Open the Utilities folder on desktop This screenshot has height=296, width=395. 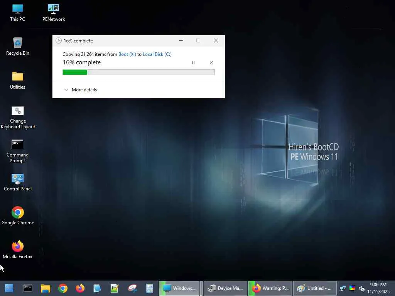[18, 80]
